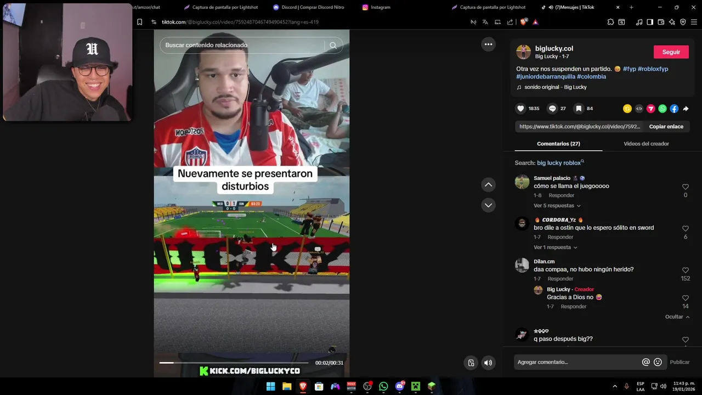Open the browser hamburger menu
702x395 pixels.
(x=694, y=22)
